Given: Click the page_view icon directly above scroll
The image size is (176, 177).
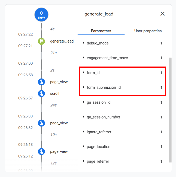Looking at the screenshot, I should pyautogui.click(x=41, y=82).
